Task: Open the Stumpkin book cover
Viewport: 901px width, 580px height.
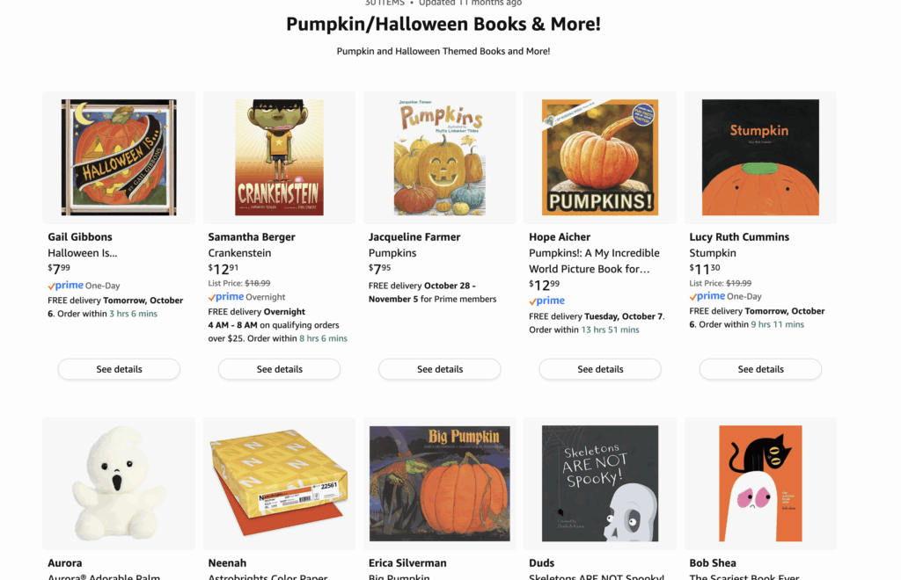Action: pyautogui.click(x=760, y=157)
